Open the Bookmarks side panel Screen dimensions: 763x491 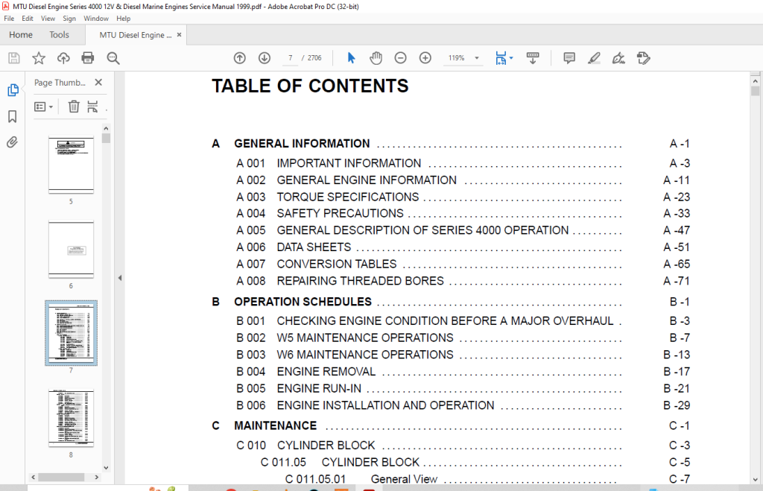coord(13,116)
